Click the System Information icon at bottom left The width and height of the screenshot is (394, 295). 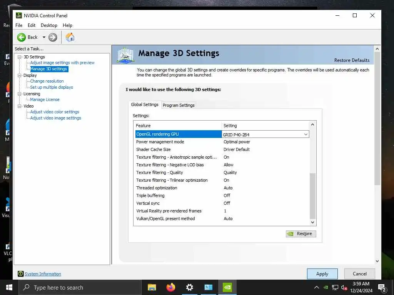coord(21,274)
